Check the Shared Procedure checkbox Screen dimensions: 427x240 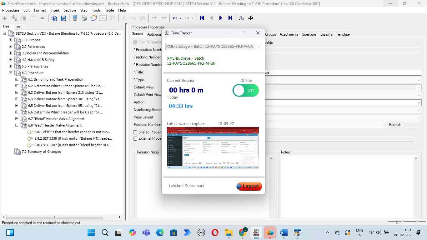pyautogui.click(x=135, y=132)
